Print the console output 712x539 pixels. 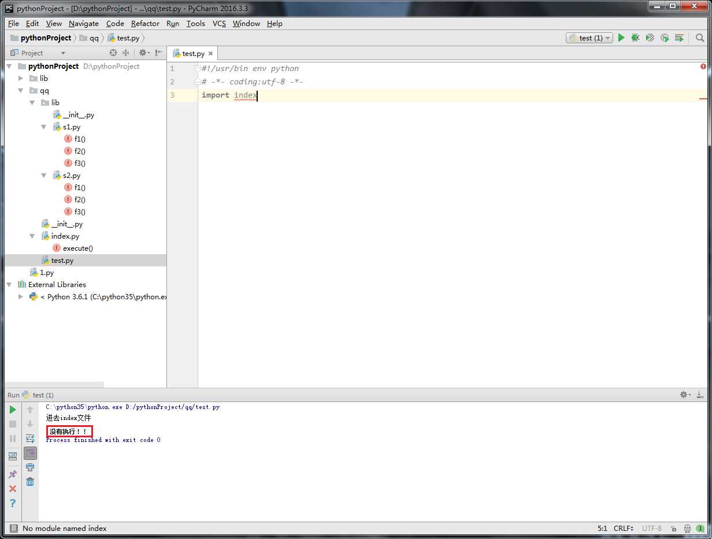coord(30,467)
